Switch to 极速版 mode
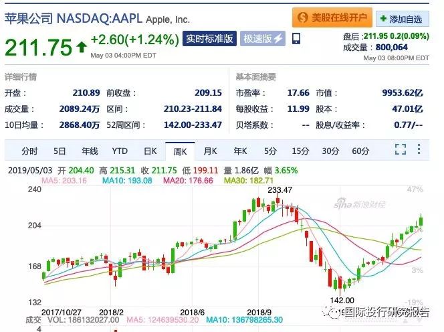The width and height of the screenshot is (444, 332). click(x=262, y=39)
